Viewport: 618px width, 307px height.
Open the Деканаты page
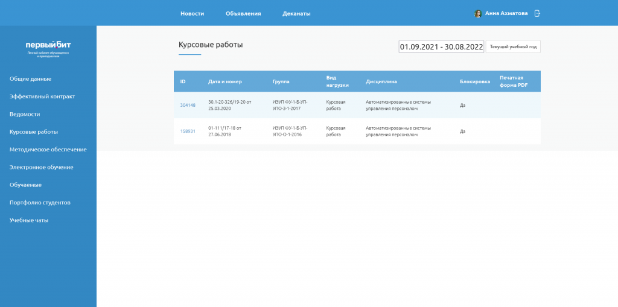tap(296, 13)
